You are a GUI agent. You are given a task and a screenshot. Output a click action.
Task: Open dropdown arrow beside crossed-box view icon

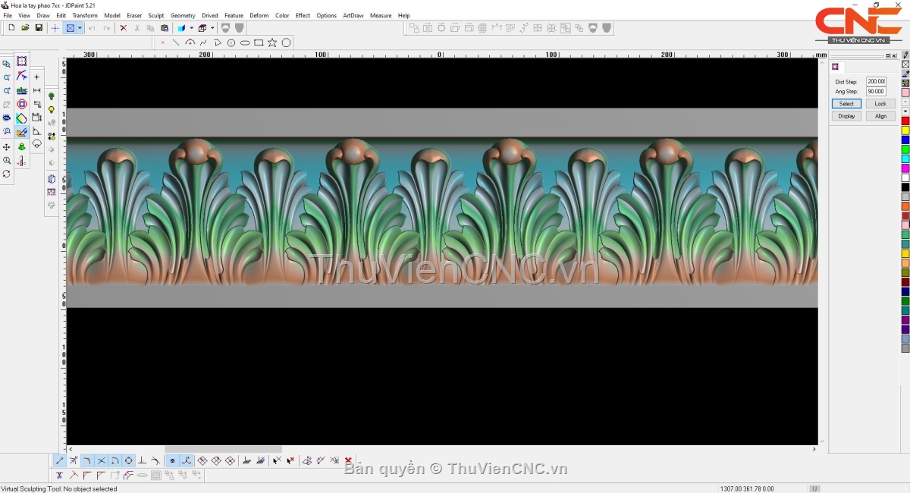coord(80,28)
